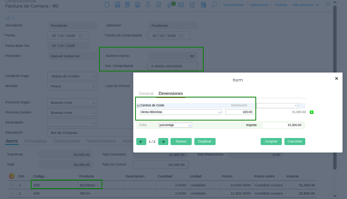Switch to the General tab
Viewport: 347px width, 199px height.
[146, 93]
